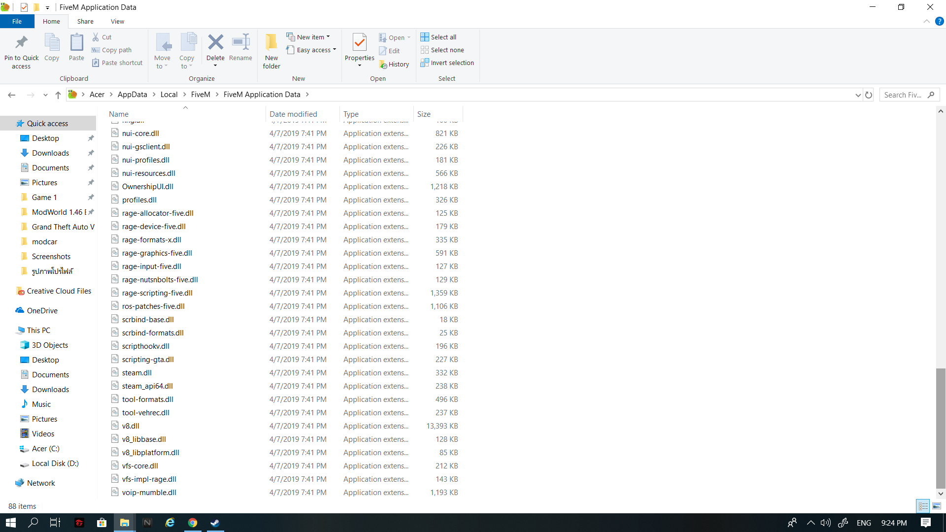Sort files by the Name column
946x532 pixels.
tap(118, 114)
